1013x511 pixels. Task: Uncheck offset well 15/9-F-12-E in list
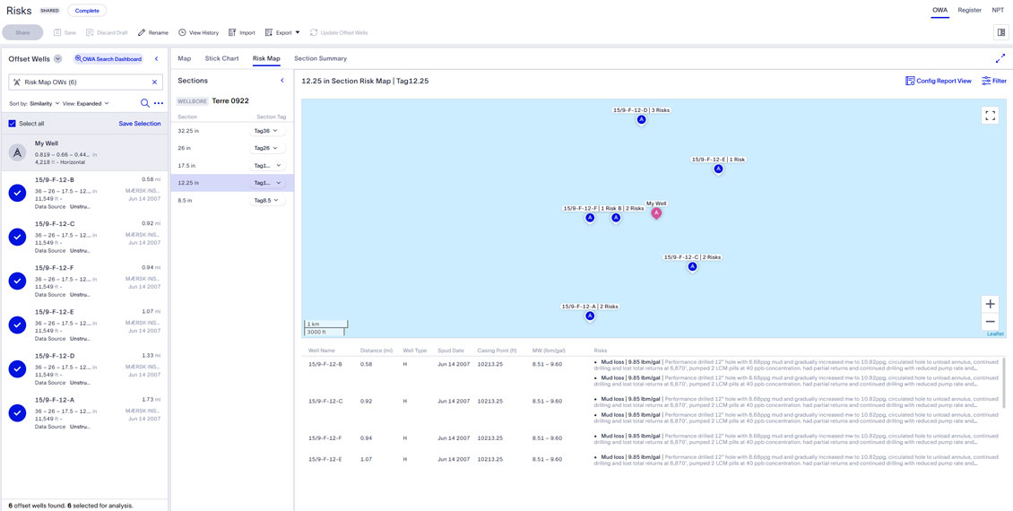tap(17, 325)
